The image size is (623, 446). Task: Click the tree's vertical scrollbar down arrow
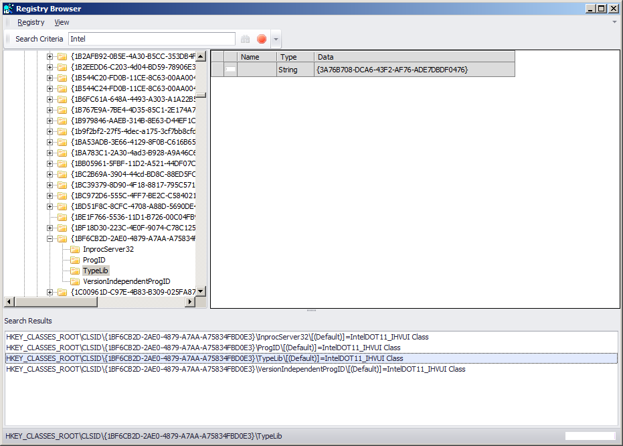pos(201,291)
